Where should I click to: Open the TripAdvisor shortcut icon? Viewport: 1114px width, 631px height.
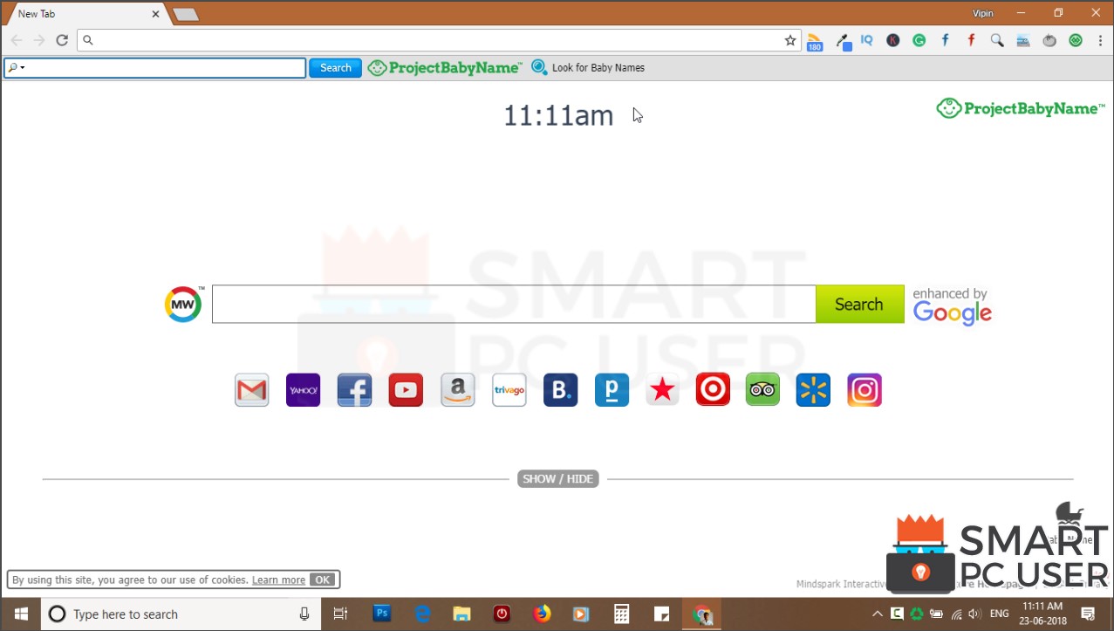click(762, 390)
